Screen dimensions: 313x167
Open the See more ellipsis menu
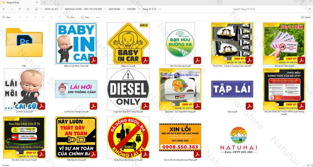(98, 17)
